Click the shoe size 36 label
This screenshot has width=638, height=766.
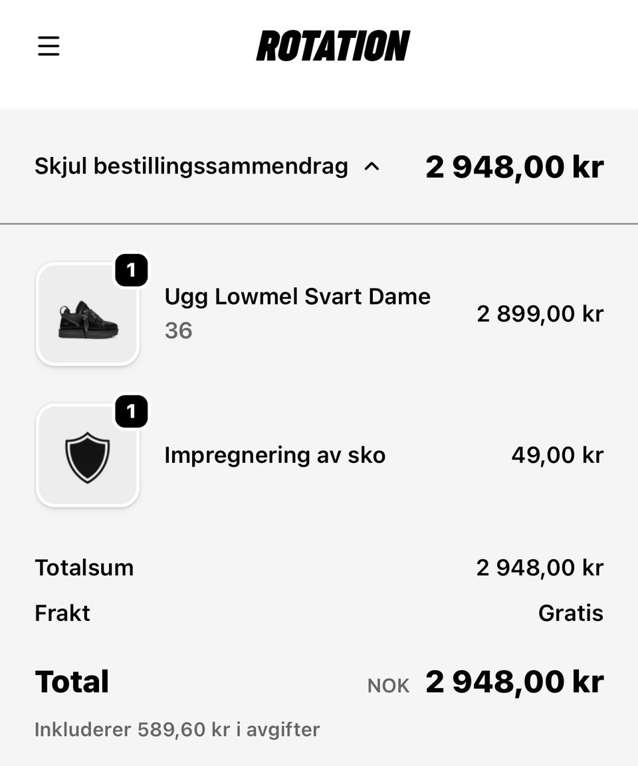click(178, 330)
